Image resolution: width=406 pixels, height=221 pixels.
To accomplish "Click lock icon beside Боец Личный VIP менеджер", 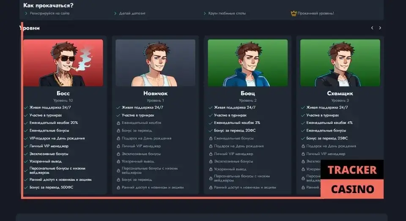I will point(211,154).
